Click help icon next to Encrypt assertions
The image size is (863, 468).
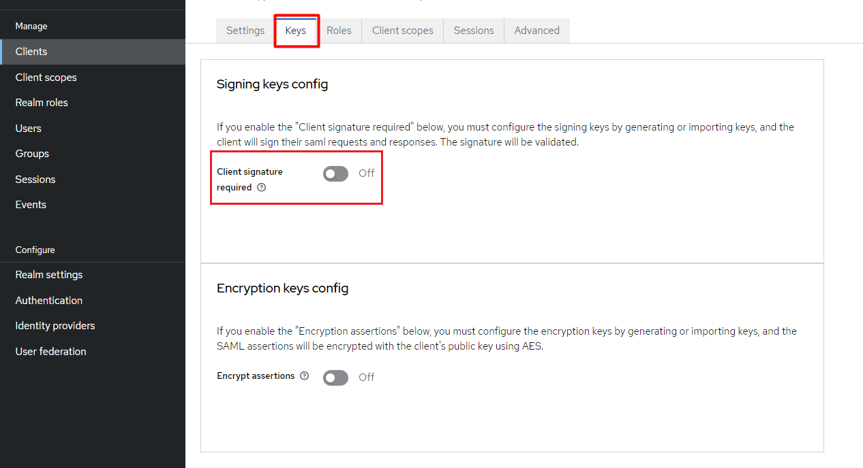(304, 375)
